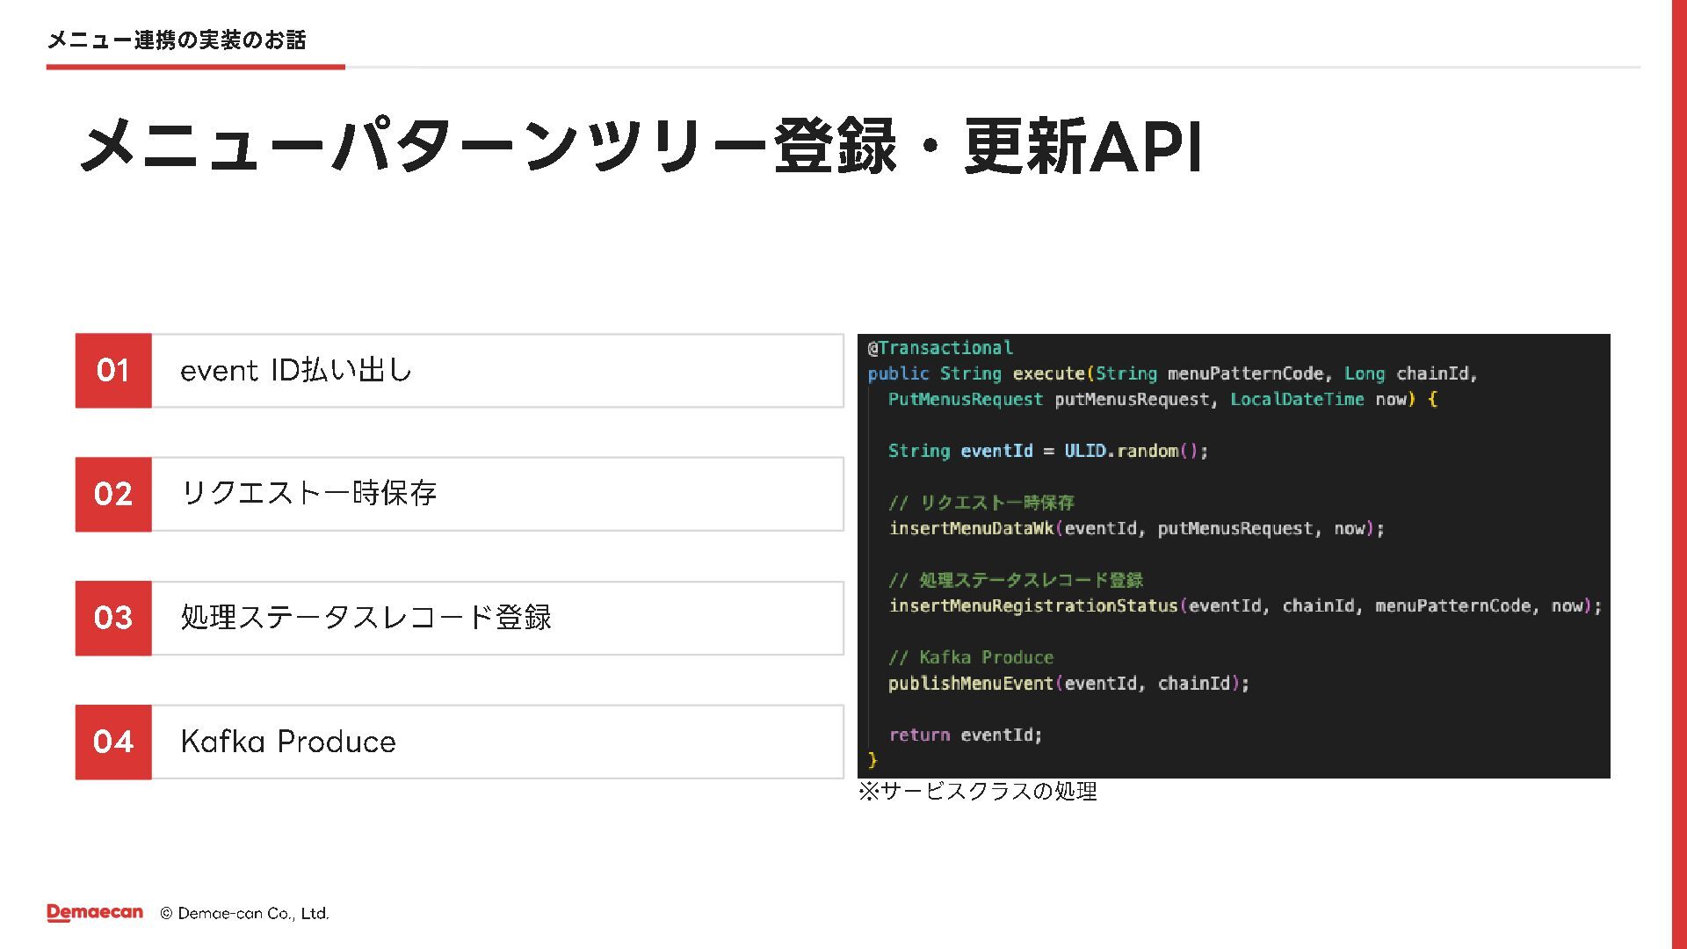Select the red 01 step number box

pos(113,370)
